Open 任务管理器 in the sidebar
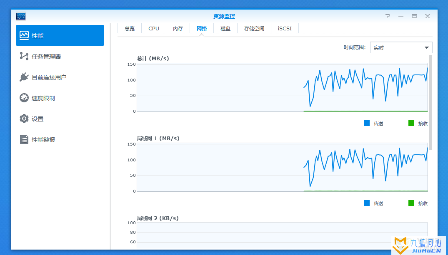Image resolution: width=448 pixels, height=255 pixels. [x=60, y=57]
